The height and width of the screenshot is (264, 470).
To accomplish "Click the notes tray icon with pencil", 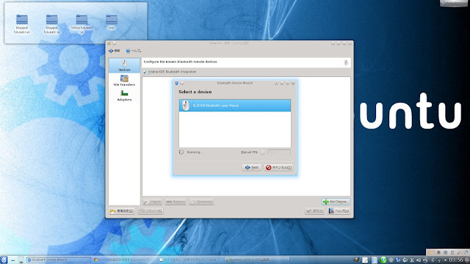I will 365,260.
